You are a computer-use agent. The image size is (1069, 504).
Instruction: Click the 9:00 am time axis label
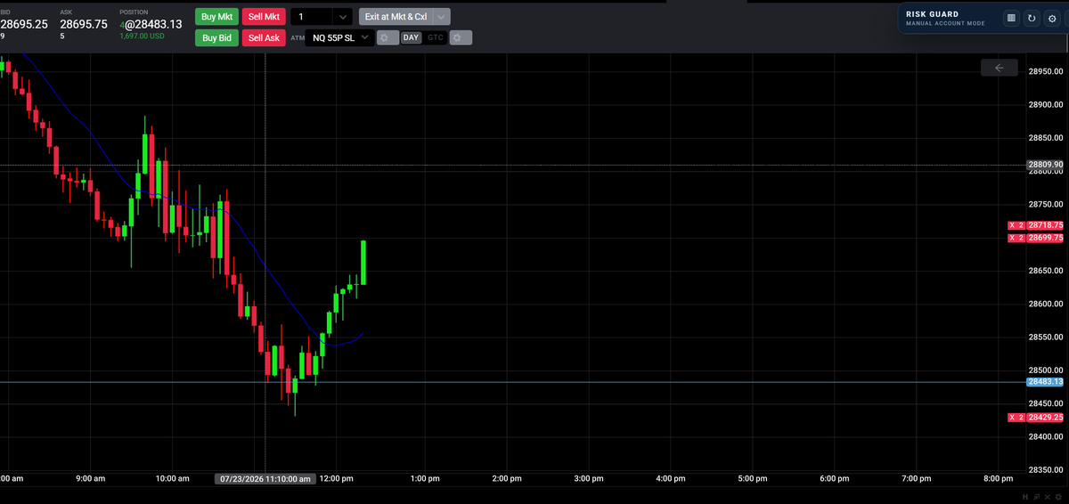[x=91, y=479]
